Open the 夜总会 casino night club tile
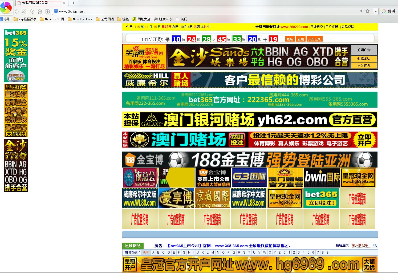 [x=140, y=178]
